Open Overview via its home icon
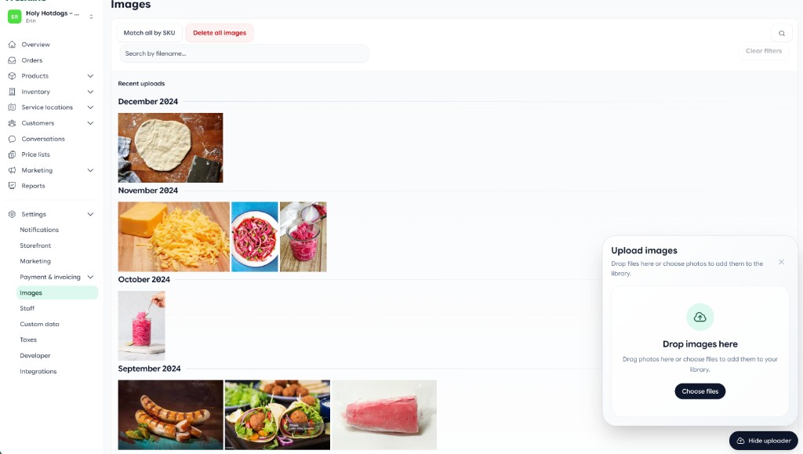Viewport: 803px width, 454px height. pos(13,45)
